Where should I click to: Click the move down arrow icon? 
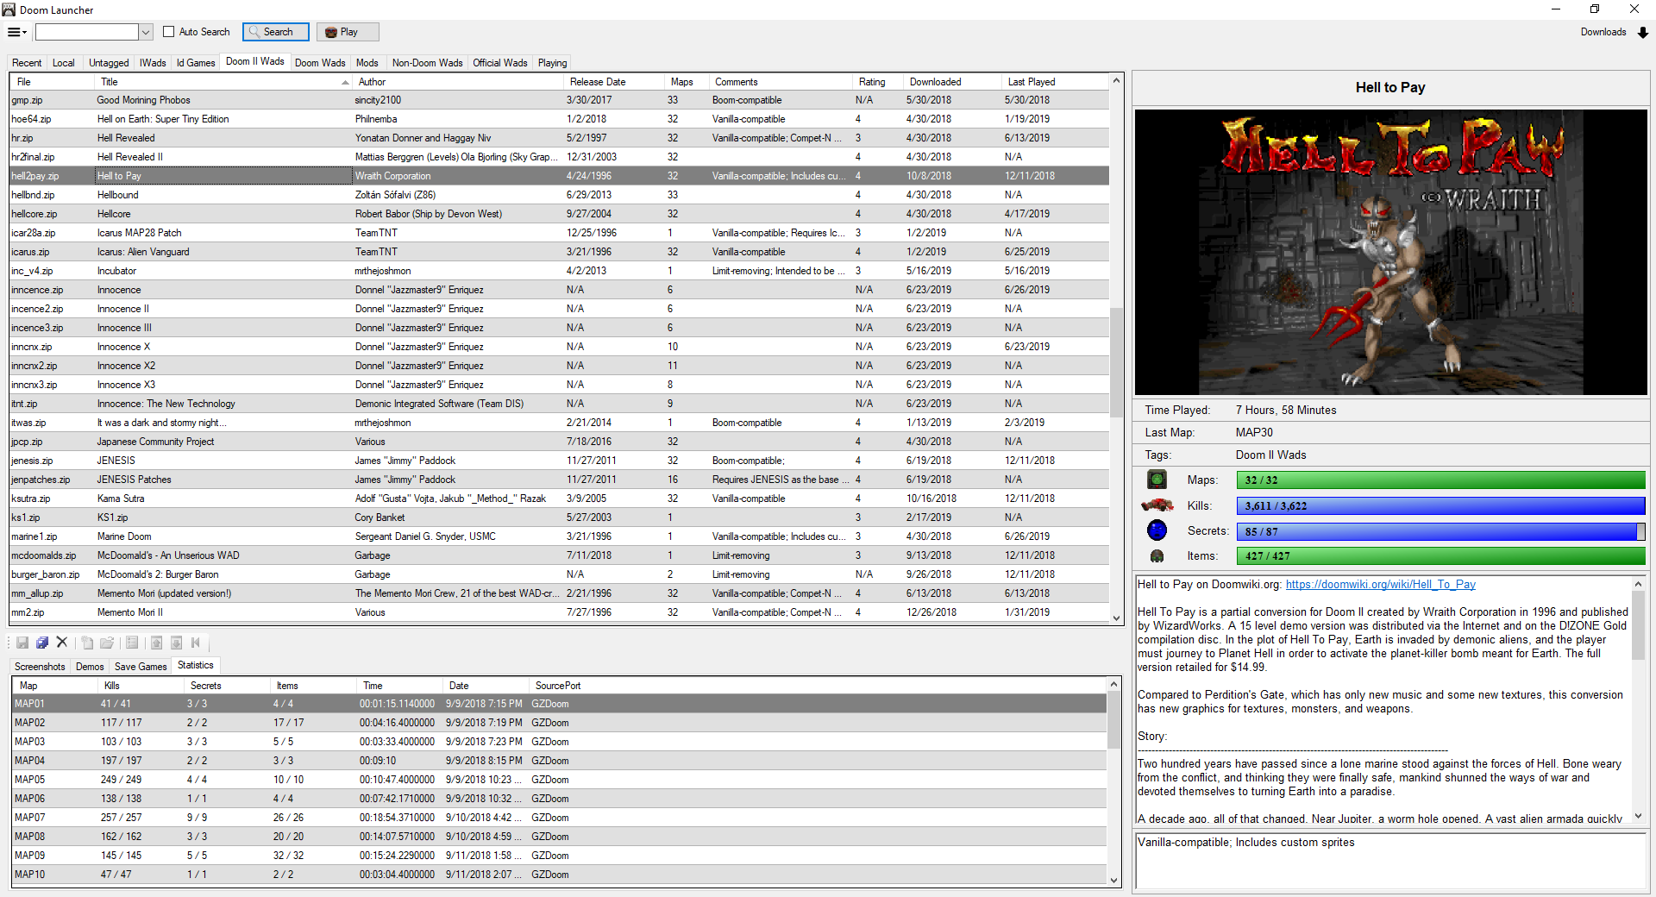pos(176,643)
